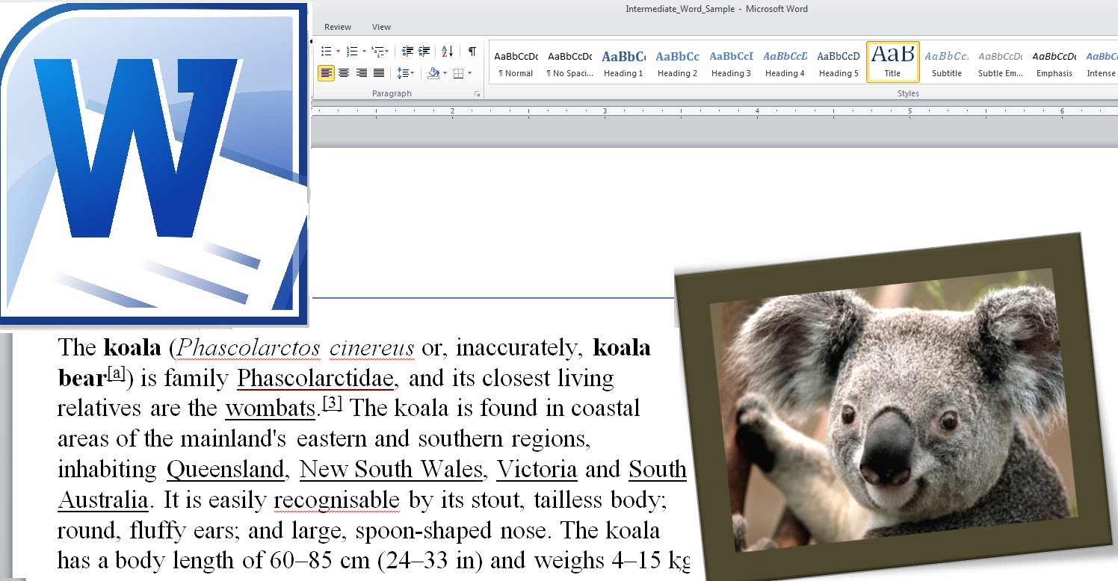
Task: Open the View ribbon tab
Action: (381, 27)
